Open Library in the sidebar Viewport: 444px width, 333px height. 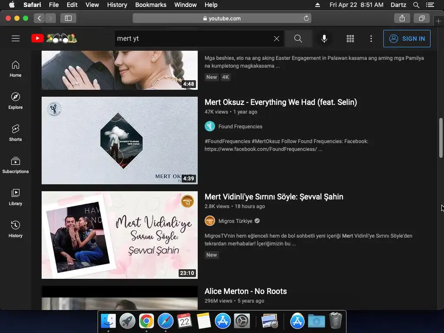(x=16, y=197)
